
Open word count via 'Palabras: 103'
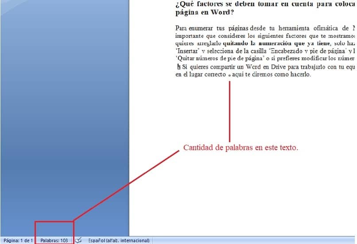54,240
